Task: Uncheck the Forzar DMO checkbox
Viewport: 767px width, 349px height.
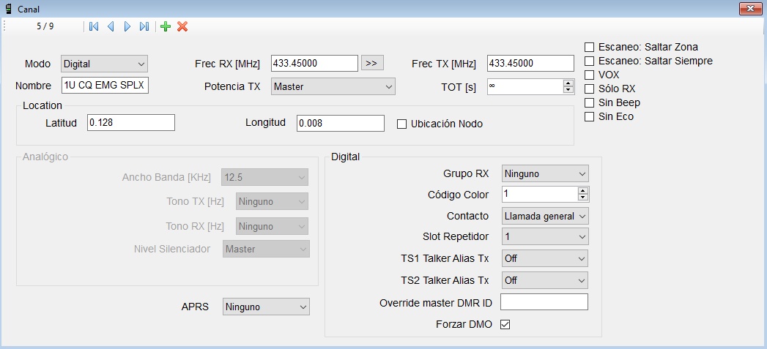Action: pos(505,324)
